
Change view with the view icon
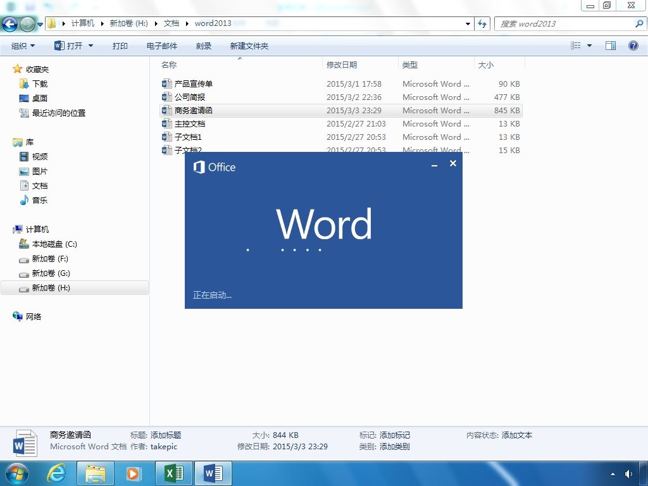coord(576,46)
